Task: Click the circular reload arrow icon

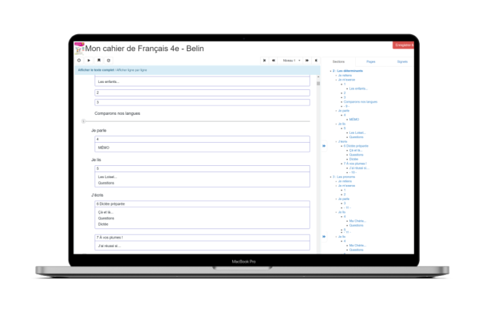Action: click(109, 61)
